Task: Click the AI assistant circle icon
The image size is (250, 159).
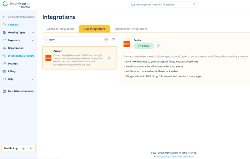Action: click(133, 4)
